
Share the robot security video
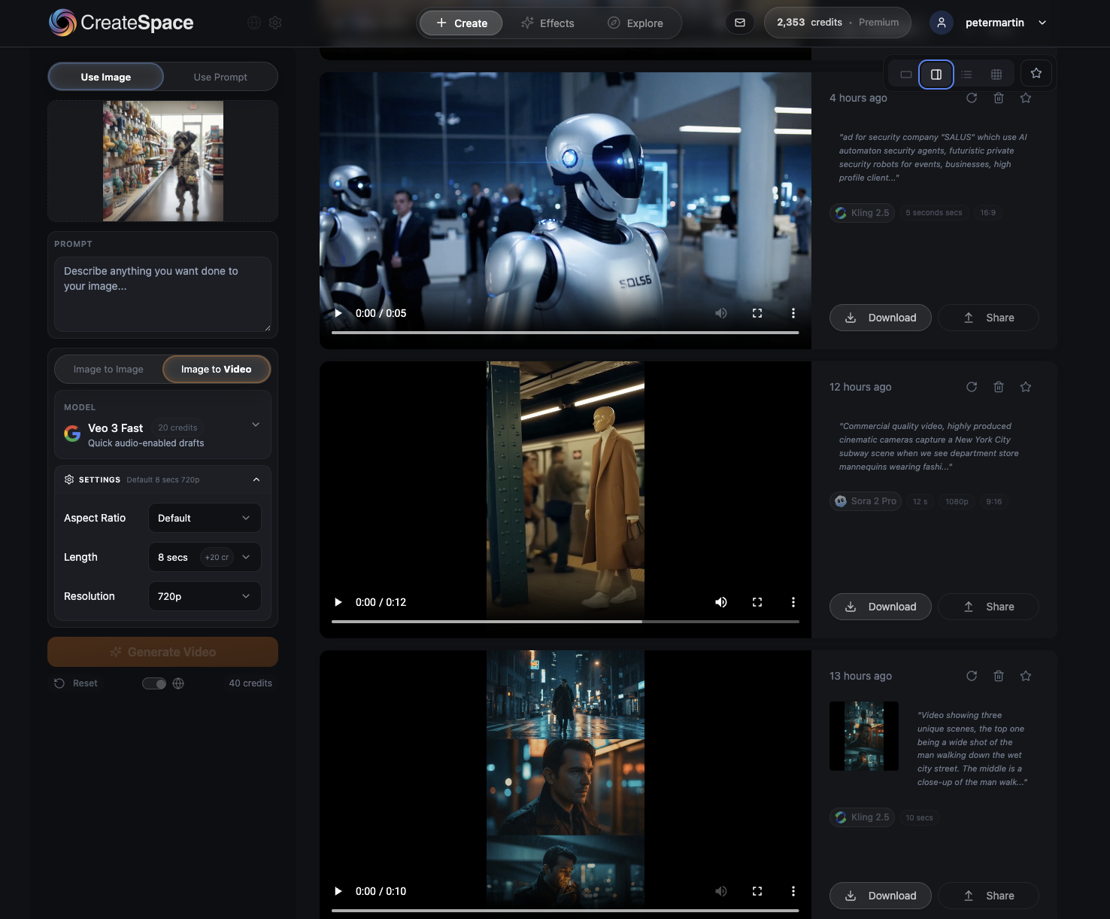988,318
